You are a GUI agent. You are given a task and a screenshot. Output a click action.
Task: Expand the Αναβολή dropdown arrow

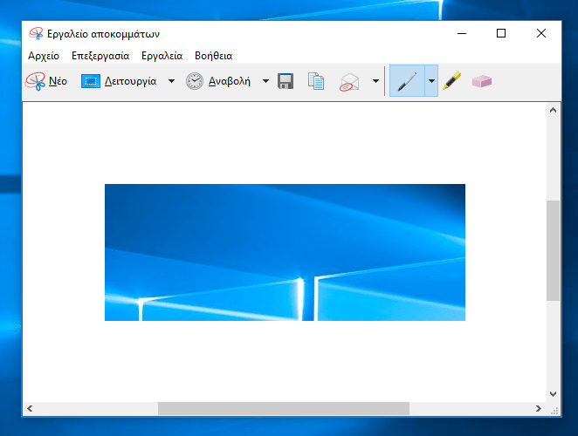[265, 81]
